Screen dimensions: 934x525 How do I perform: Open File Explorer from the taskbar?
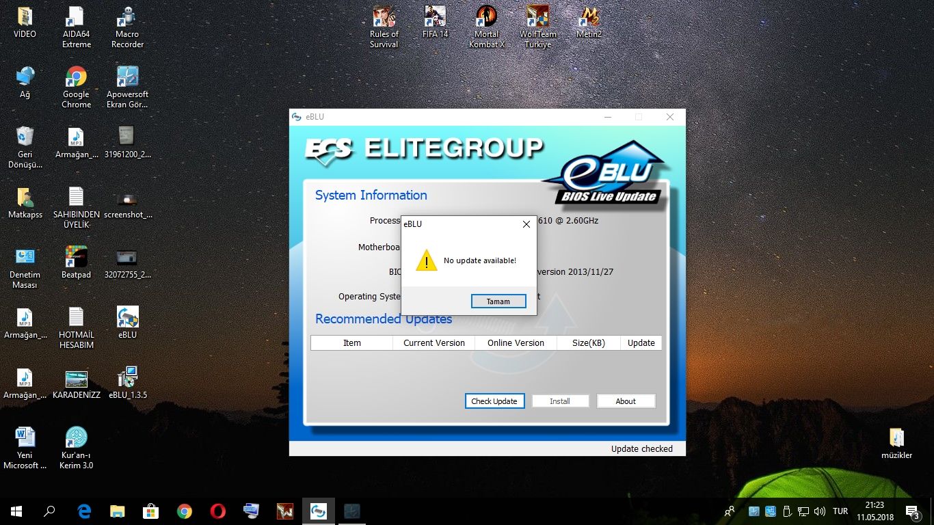coord(118,511)
